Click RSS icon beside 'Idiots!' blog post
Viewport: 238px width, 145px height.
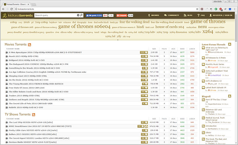203,132
